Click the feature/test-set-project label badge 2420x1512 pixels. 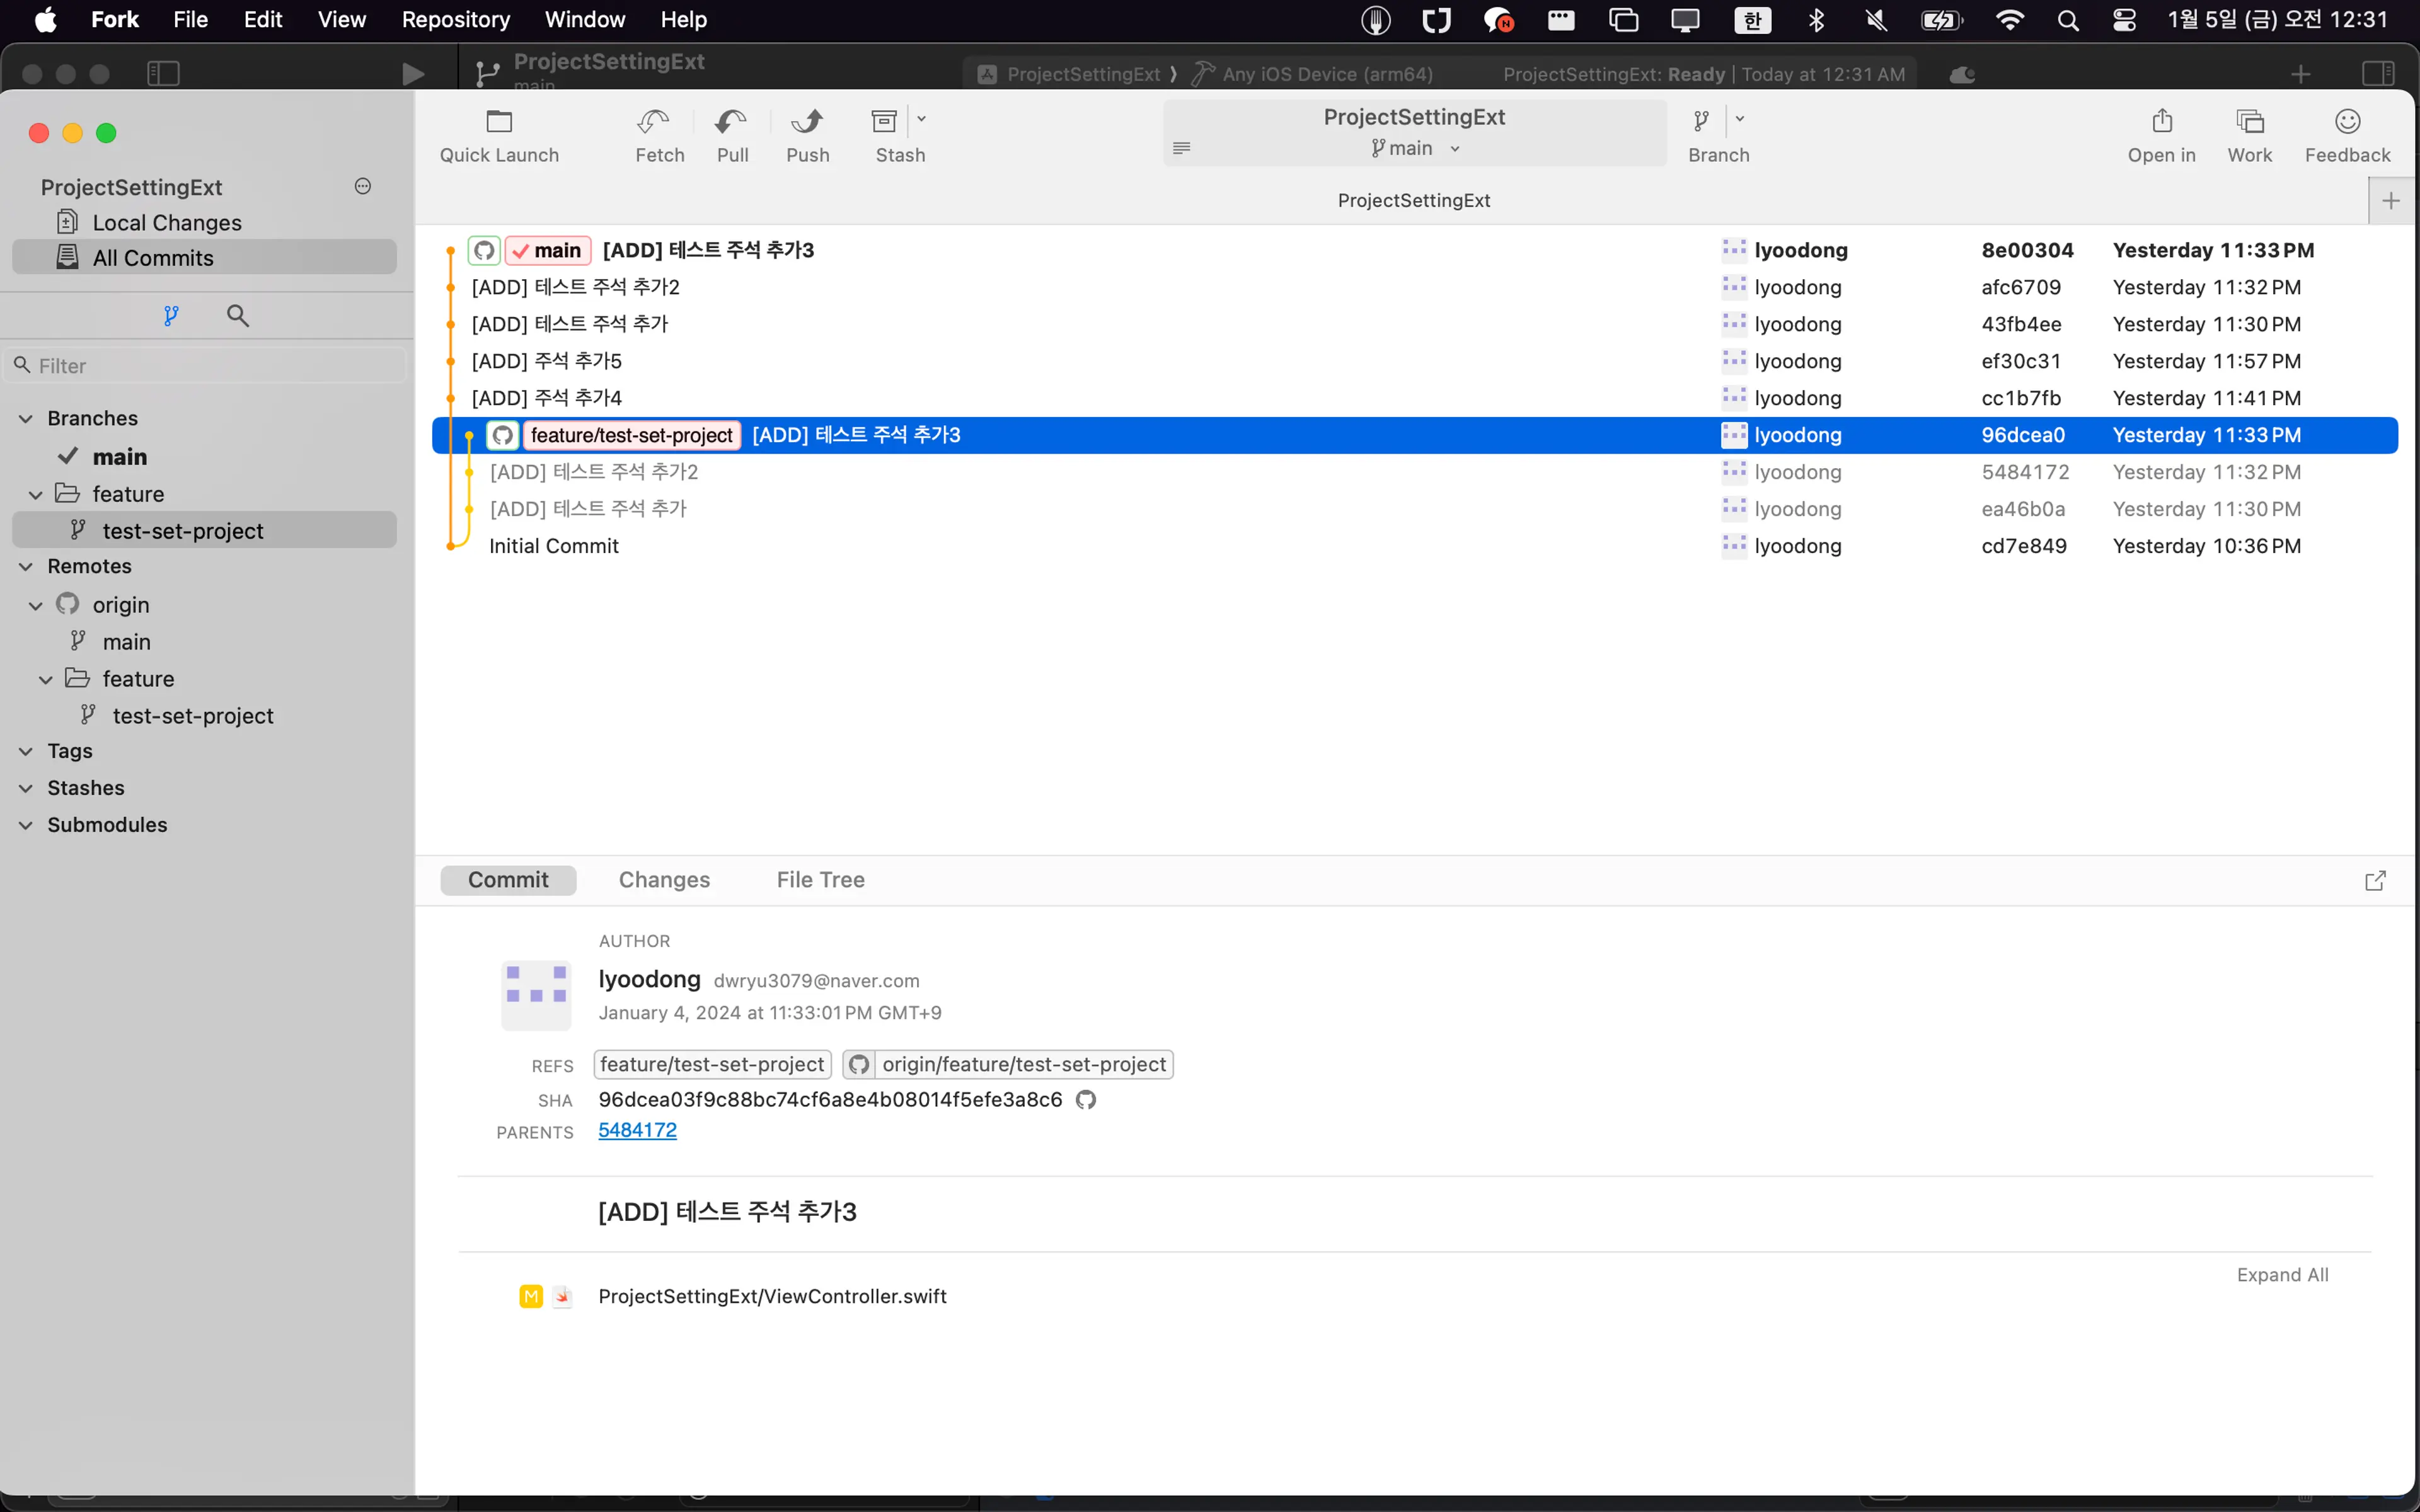(x=632, y=435)
